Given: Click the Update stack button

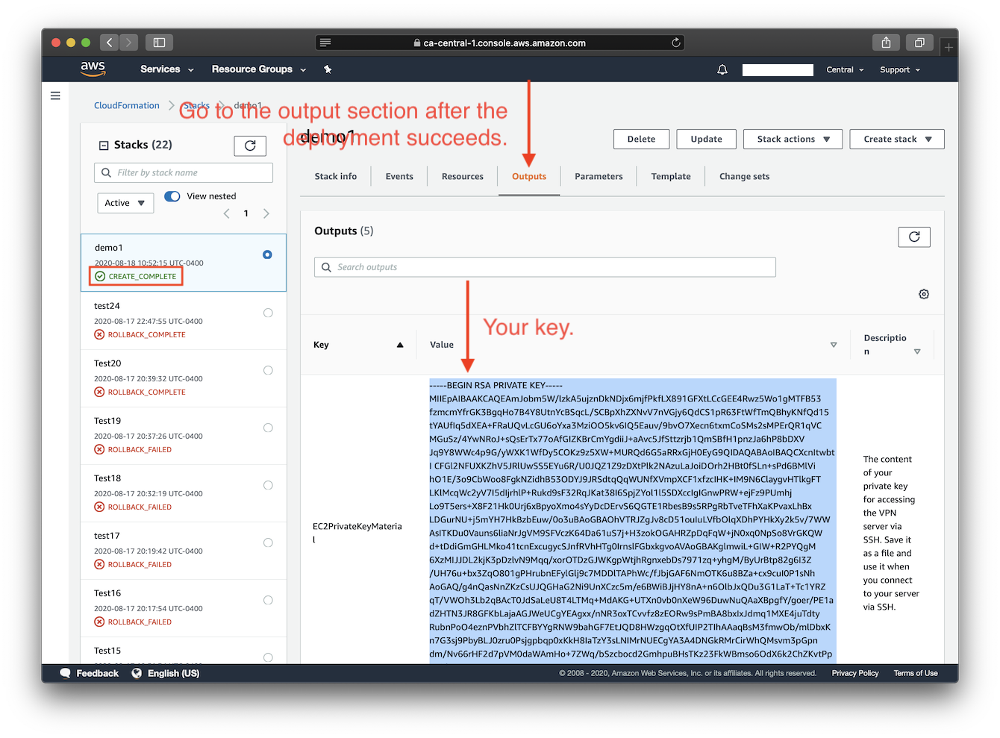Looking at the screenshot, I should pos(706,139).
